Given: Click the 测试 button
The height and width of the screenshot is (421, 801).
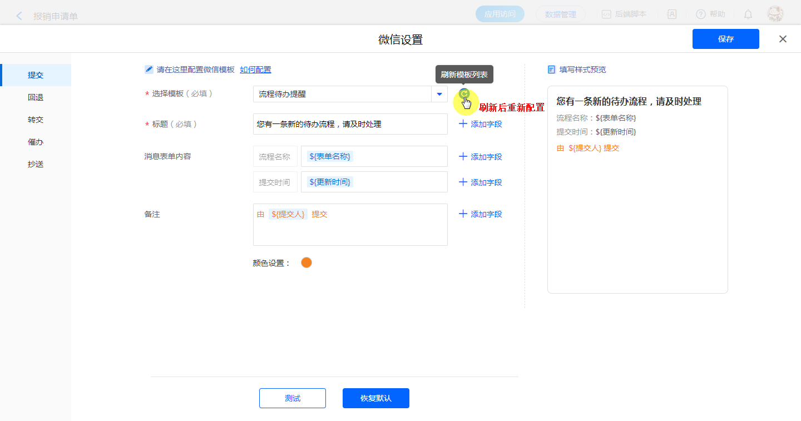Looking at the screenshot, I should [293, 398].
